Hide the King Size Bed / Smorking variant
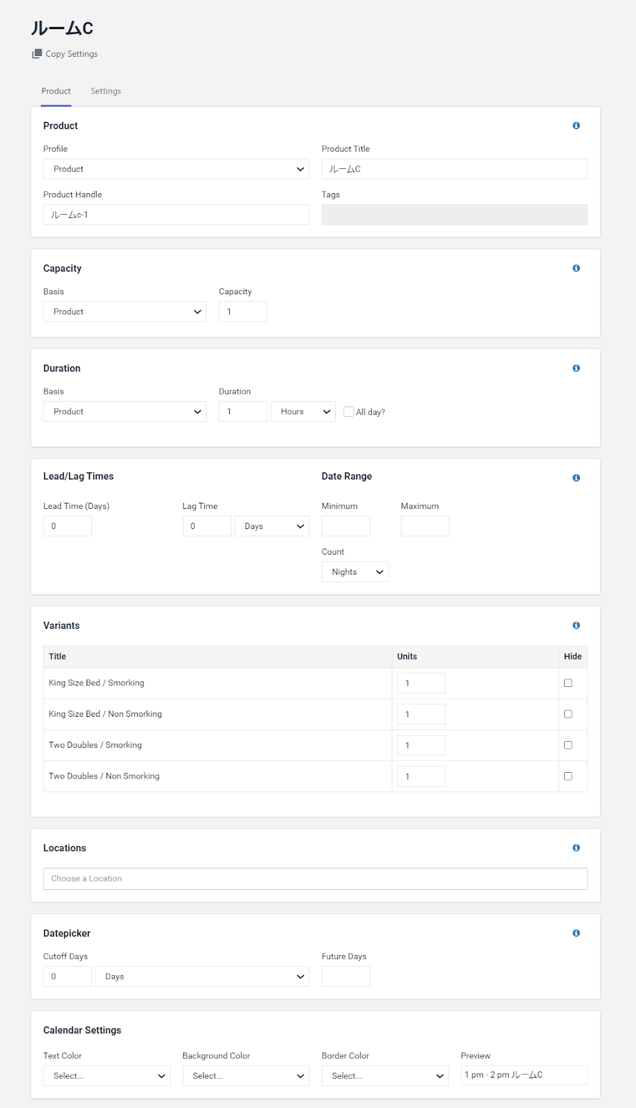 (x=568, y=683)
